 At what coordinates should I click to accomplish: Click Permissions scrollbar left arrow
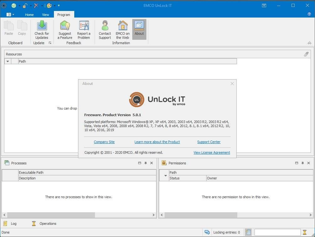pyautogui.click(x=162, y=215)
